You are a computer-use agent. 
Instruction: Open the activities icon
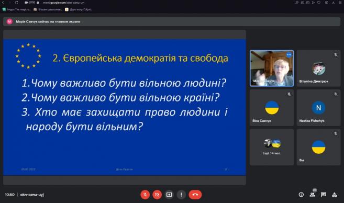pos(335,195)
